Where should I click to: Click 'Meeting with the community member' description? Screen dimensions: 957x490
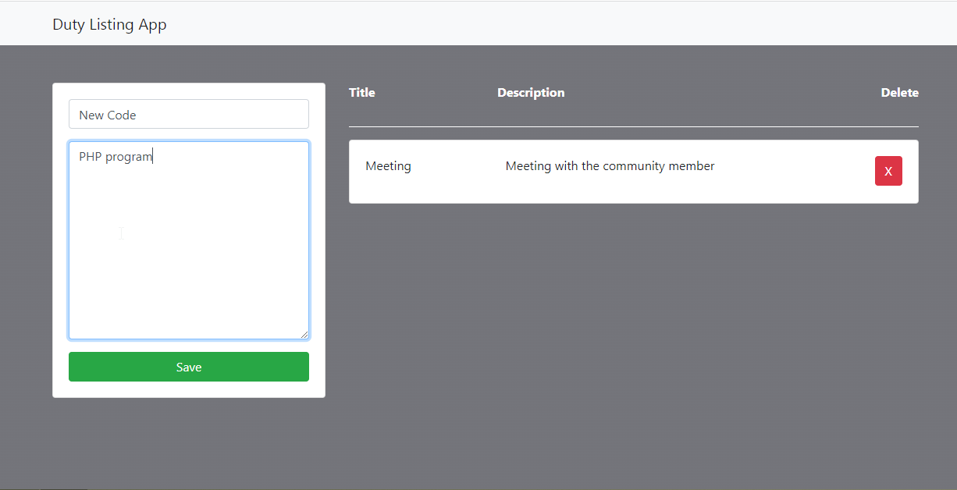pos(610,165)
